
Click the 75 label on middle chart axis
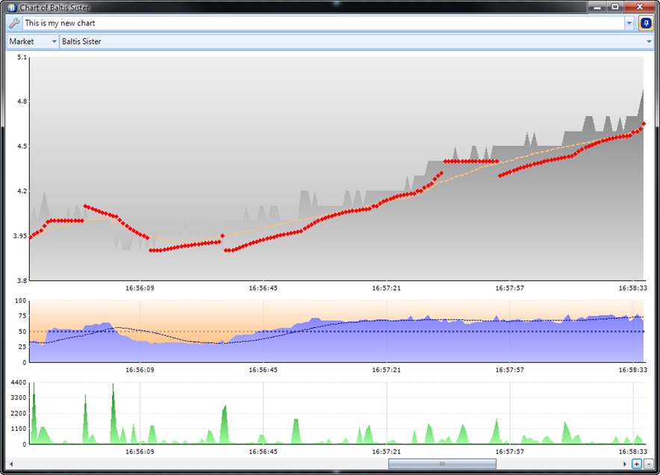coord(22,316)
